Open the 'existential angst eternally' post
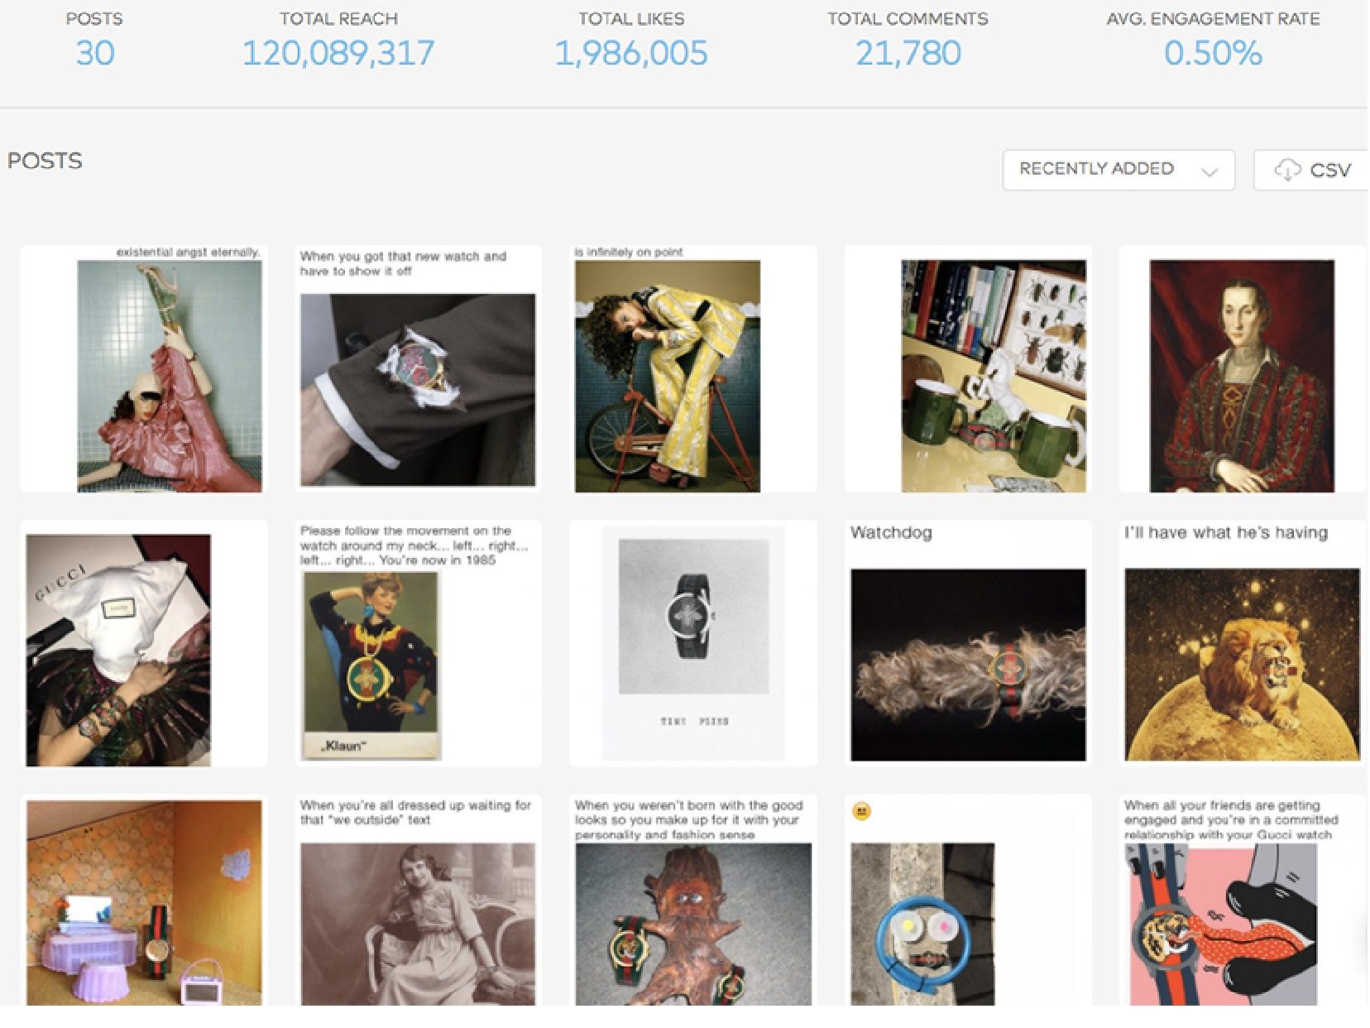The height and width of the screenshot is (1028, 1370). pyautogui.click(x=144, y=369)
